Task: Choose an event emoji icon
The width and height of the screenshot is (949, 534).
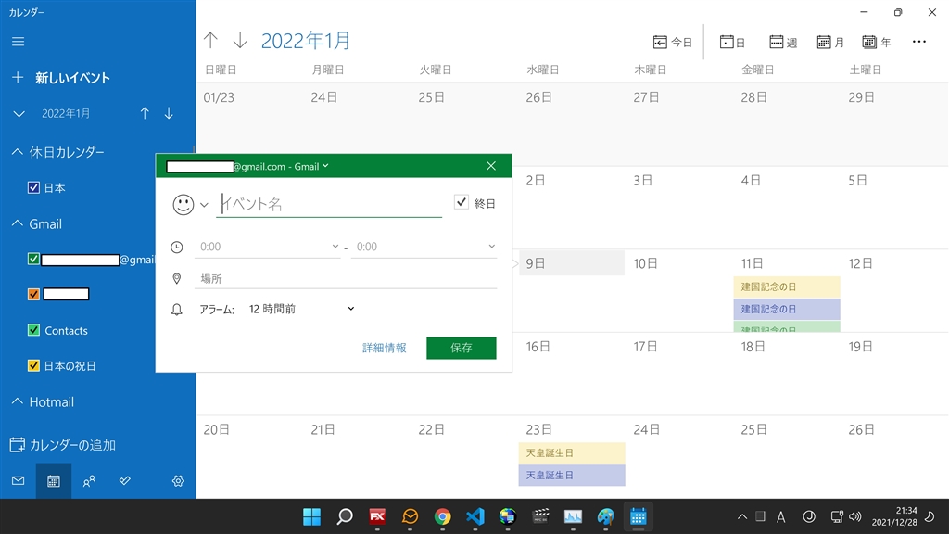Action: tap(190, 205)
